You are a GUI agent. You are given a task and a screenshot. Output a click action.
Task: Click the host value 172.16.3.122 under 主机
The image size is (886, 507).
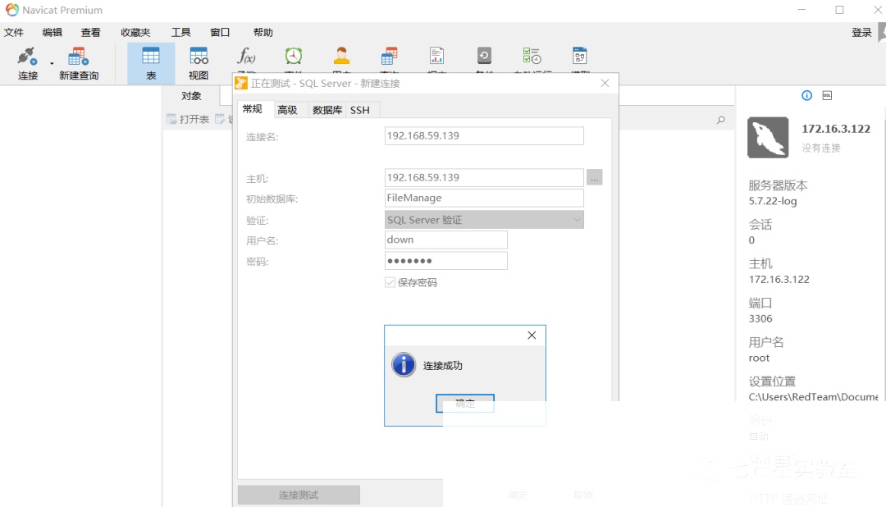coord(779,279)
